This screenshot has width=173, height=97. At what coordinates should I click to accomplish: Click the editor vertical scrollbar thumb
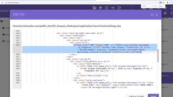pyautogui.click(x=158, y=56)
